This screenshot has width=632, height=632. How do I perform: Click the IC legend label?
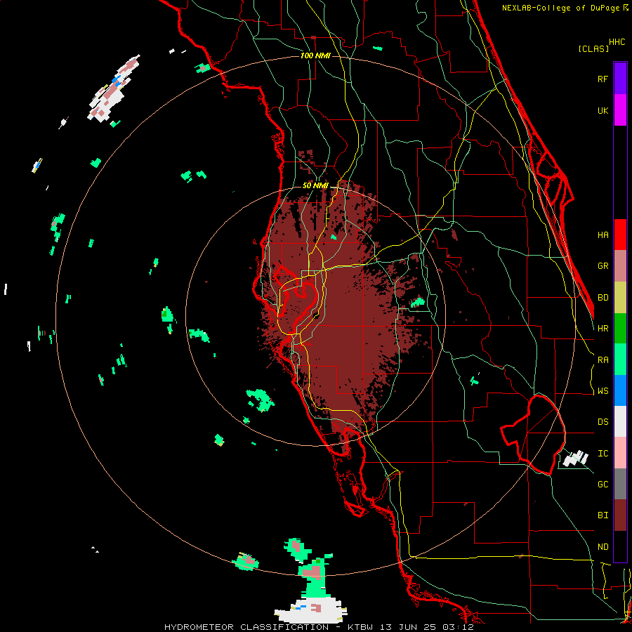pyautogui.click(x=603, y=454)
